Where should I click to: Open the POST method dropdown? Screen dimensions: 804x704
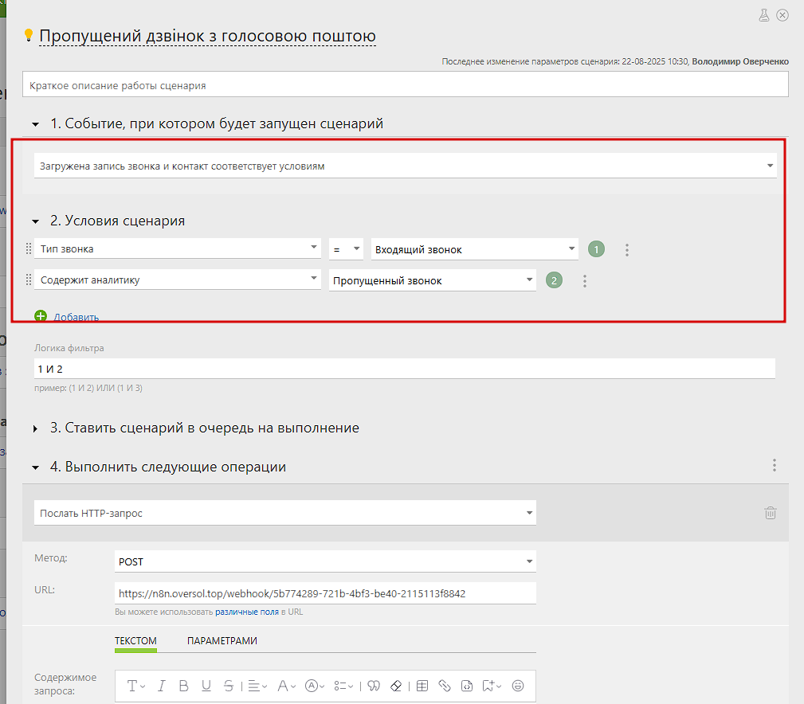[x=325, y=561]
